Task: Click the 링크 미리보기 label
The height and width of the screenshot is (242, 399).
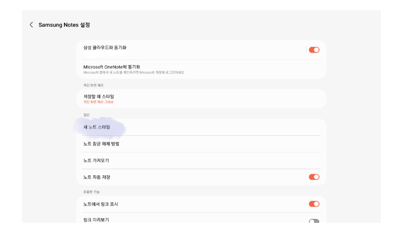Action: 96,220
